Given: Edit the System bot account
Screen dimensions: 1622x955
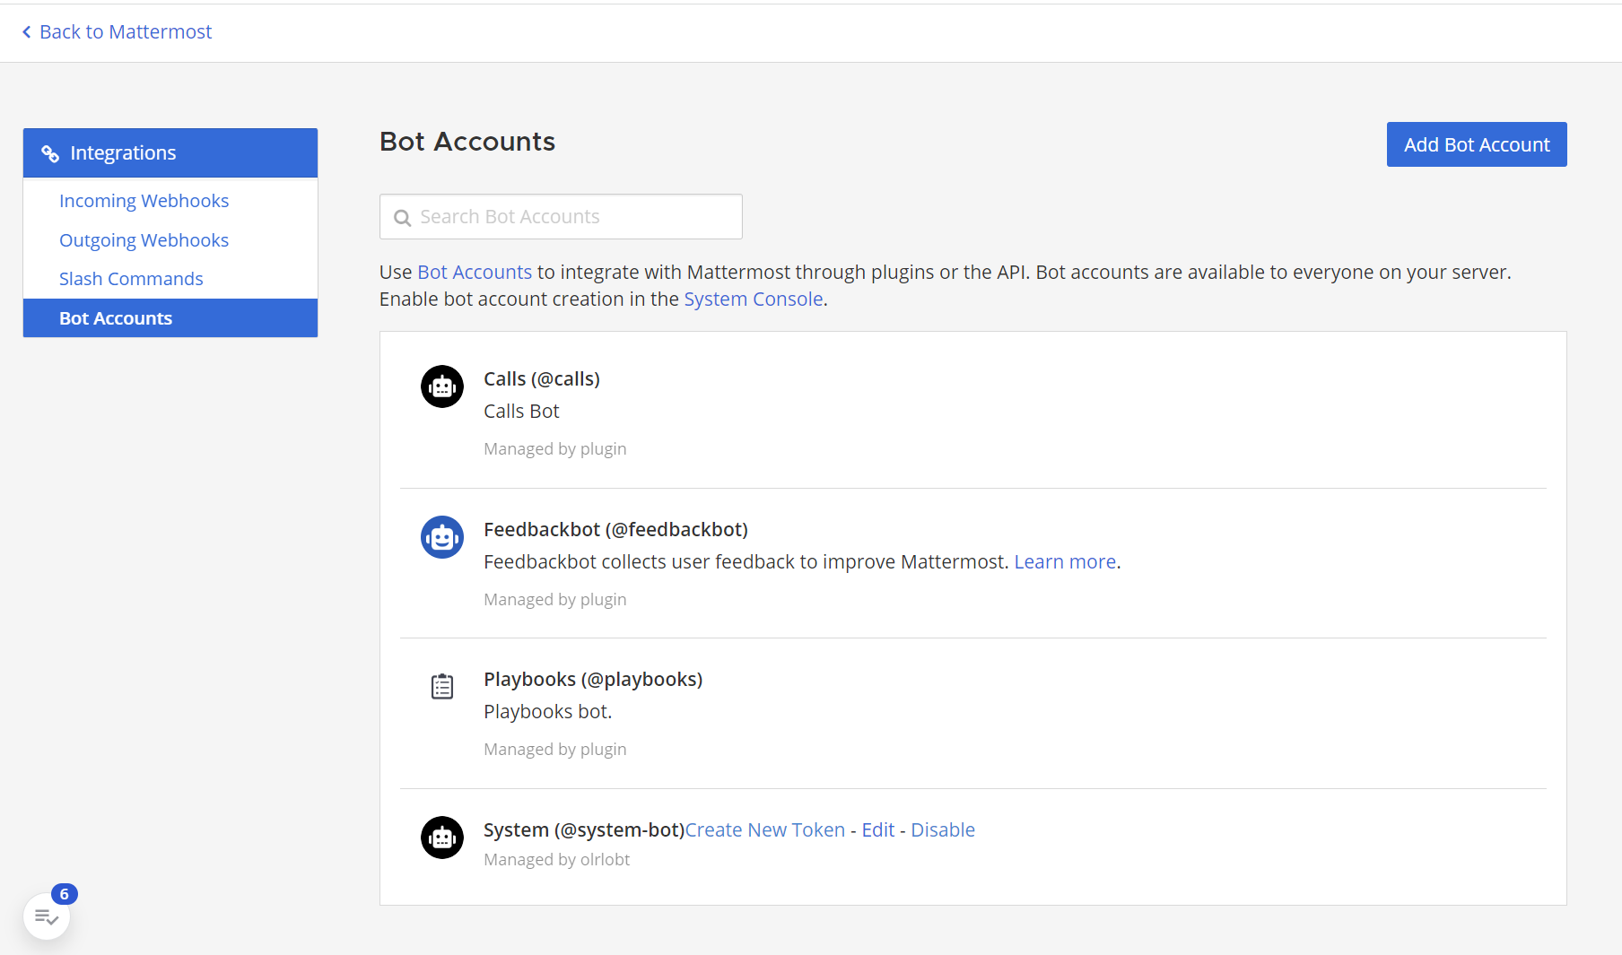Looking at the screenshot, I should click(878, 830).
